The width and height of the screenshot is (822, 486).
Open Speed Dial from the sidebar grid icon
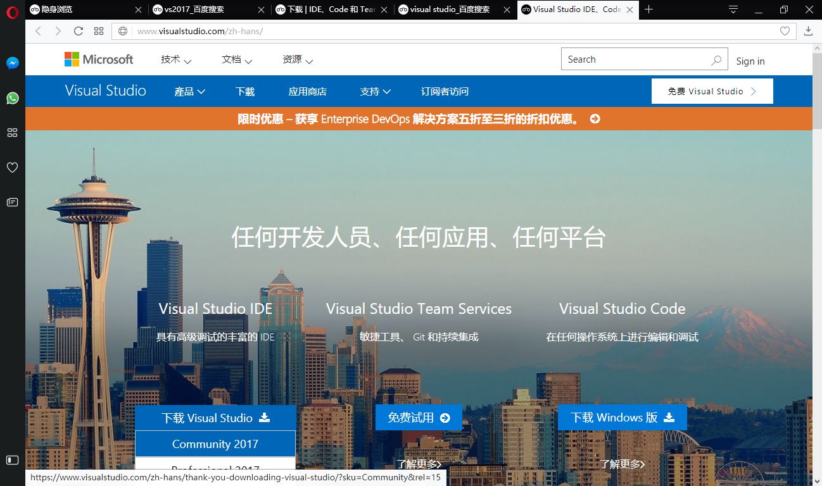(x=12, y=133)
